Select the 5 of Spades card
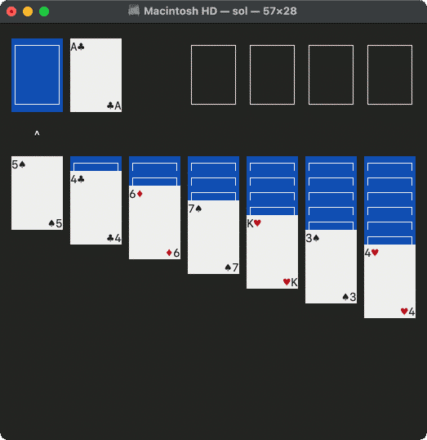The width and height of the screenshot is (427, 440). tap(37, 193)
